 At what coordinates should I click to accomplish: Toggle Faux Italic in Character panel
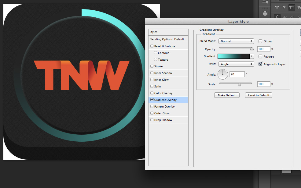coord(284,8)
